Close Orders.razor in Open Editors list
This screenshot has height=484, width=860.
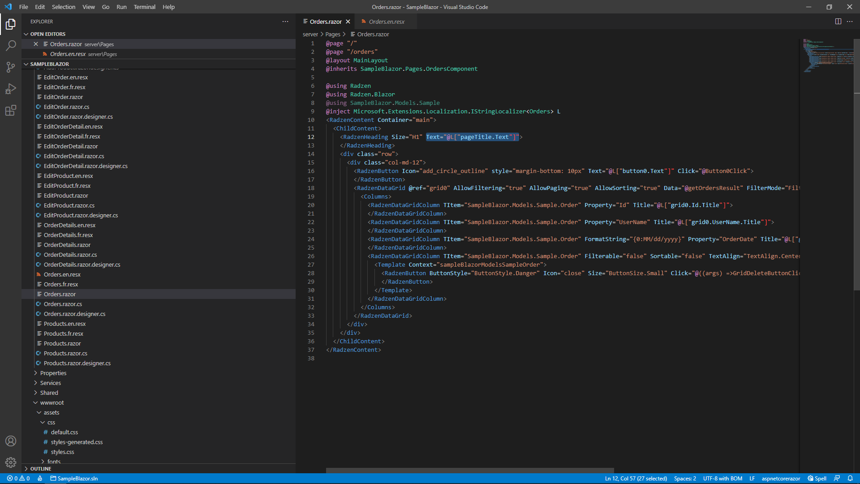tap(36, 44)
